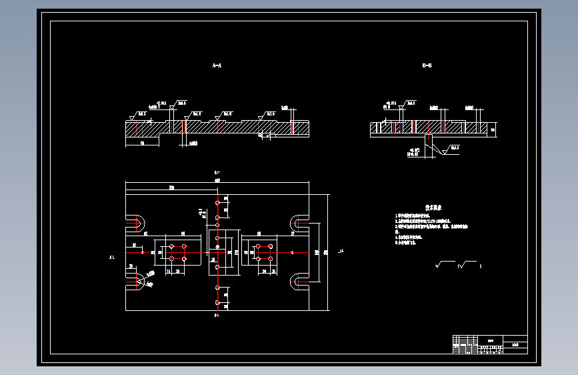Select the hatched A-A cross-section drawing

217,128
